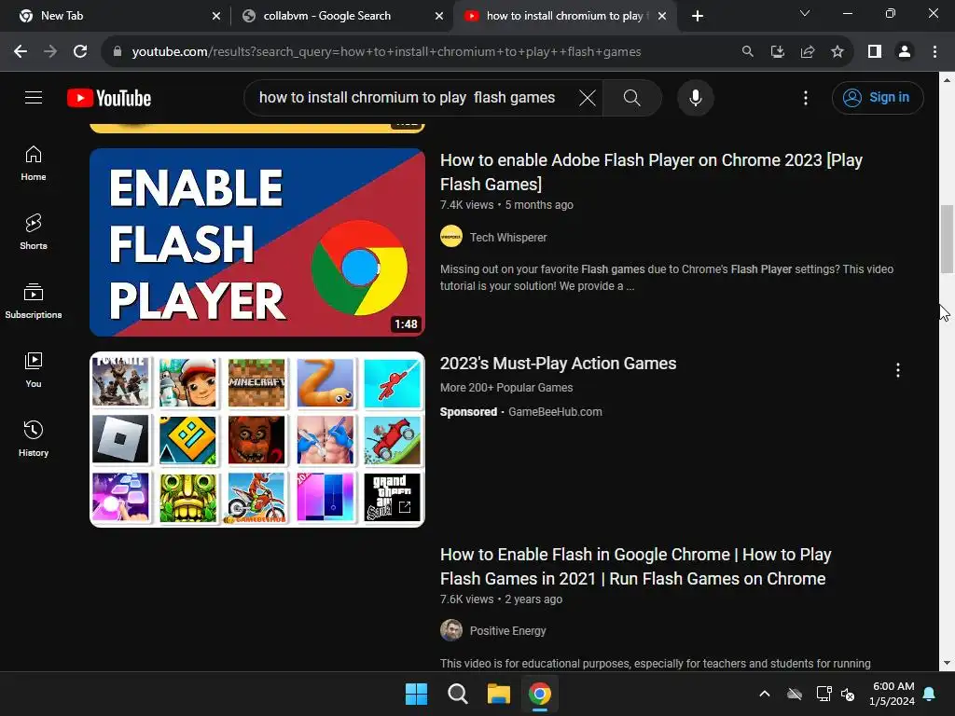Go to the YouTube logo home link
The width and height of the screenshot is (955, 716).
click(109, 98)
